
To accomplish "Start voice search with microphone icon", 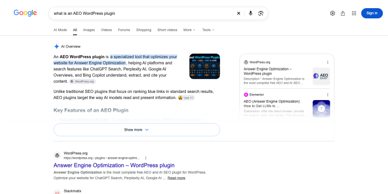I will coord(251,13).
